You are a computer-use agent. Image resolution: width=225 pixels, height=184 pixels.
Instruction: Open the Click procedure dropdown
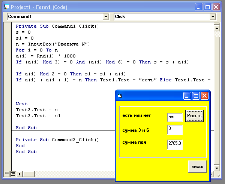click(213, 17)
